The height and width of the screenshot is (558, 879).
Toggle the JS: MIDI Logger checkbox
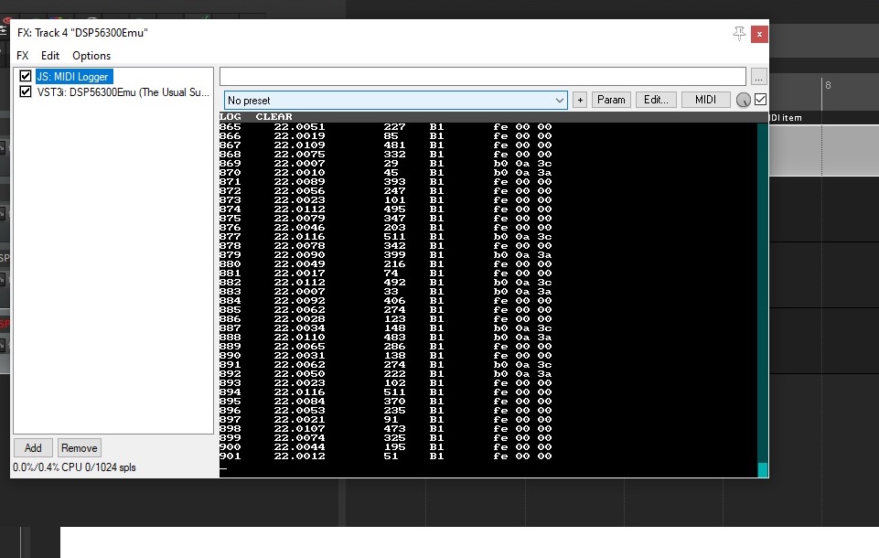point(26,76)
